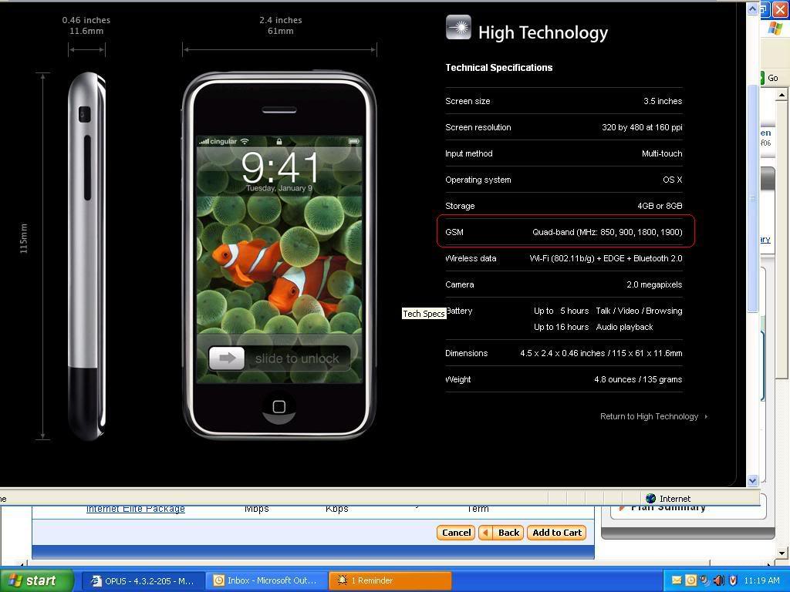790x592 pixels.
Task: Click the 11:19 AM system clock
Action: click(761, 580)
